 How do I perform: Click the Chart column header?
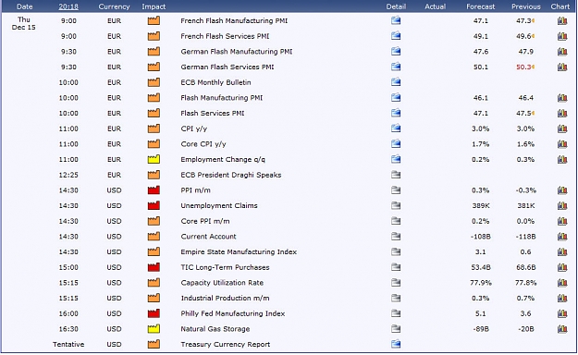pyautogui.click(x=560, y=6)
